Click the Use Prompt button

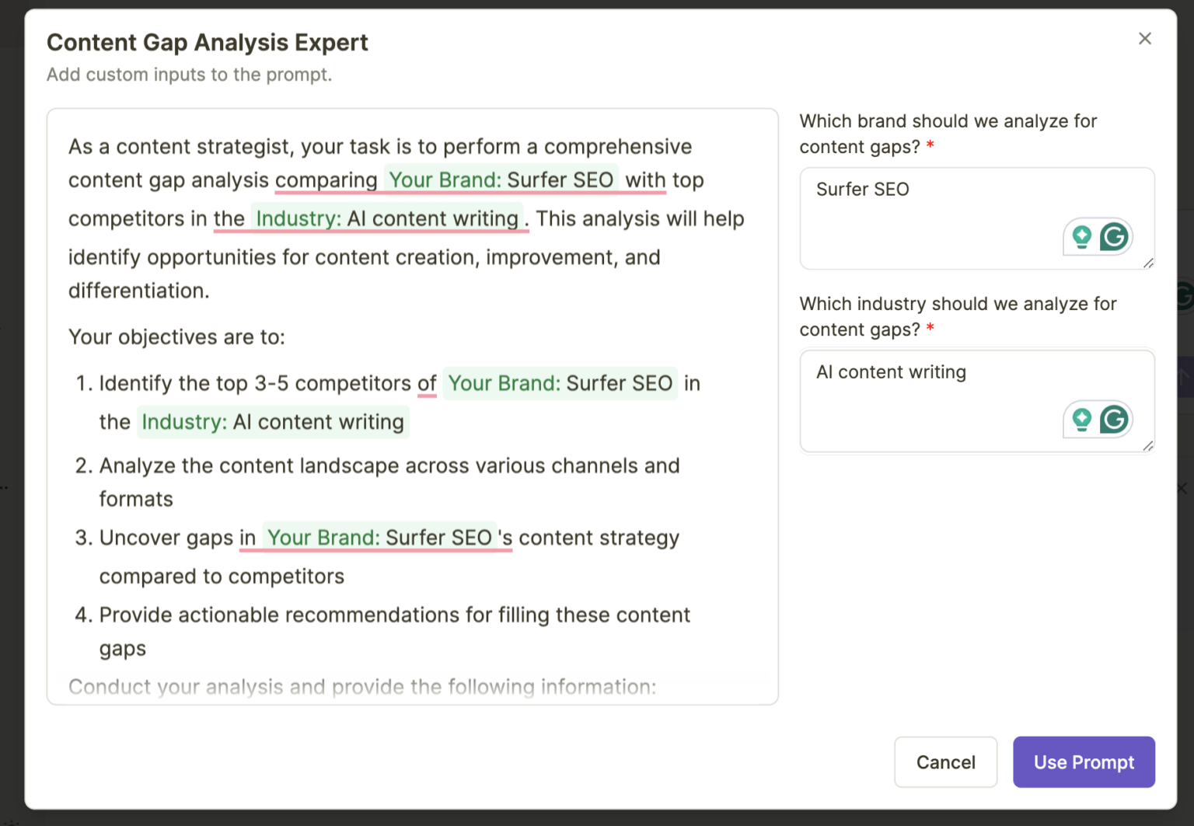[x=1084, y=762]
